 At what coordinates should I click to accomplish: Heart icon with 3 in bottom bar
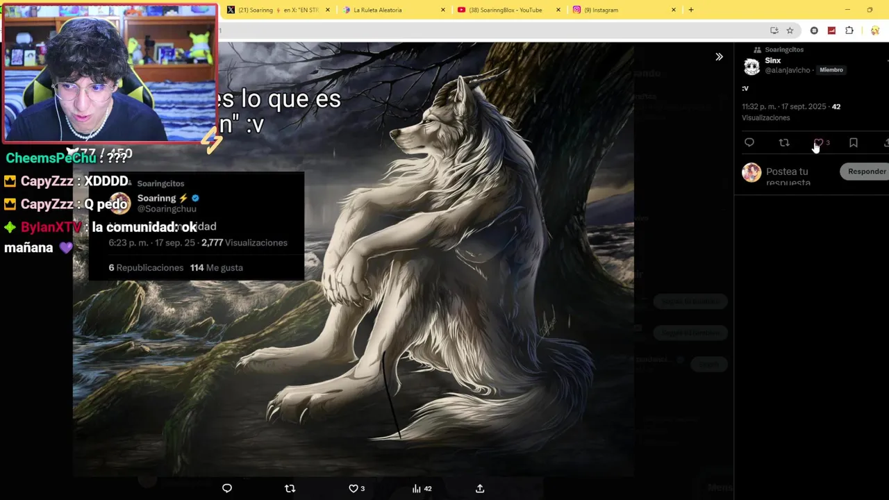pos(356,488)
